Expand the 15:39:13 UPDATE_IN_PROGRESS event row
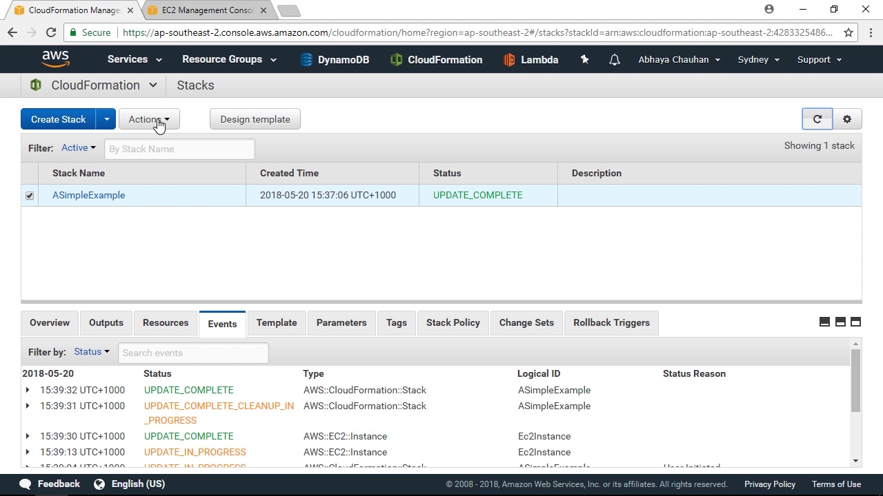The height and width of the screenshot is (496, 883). (28, 452)
